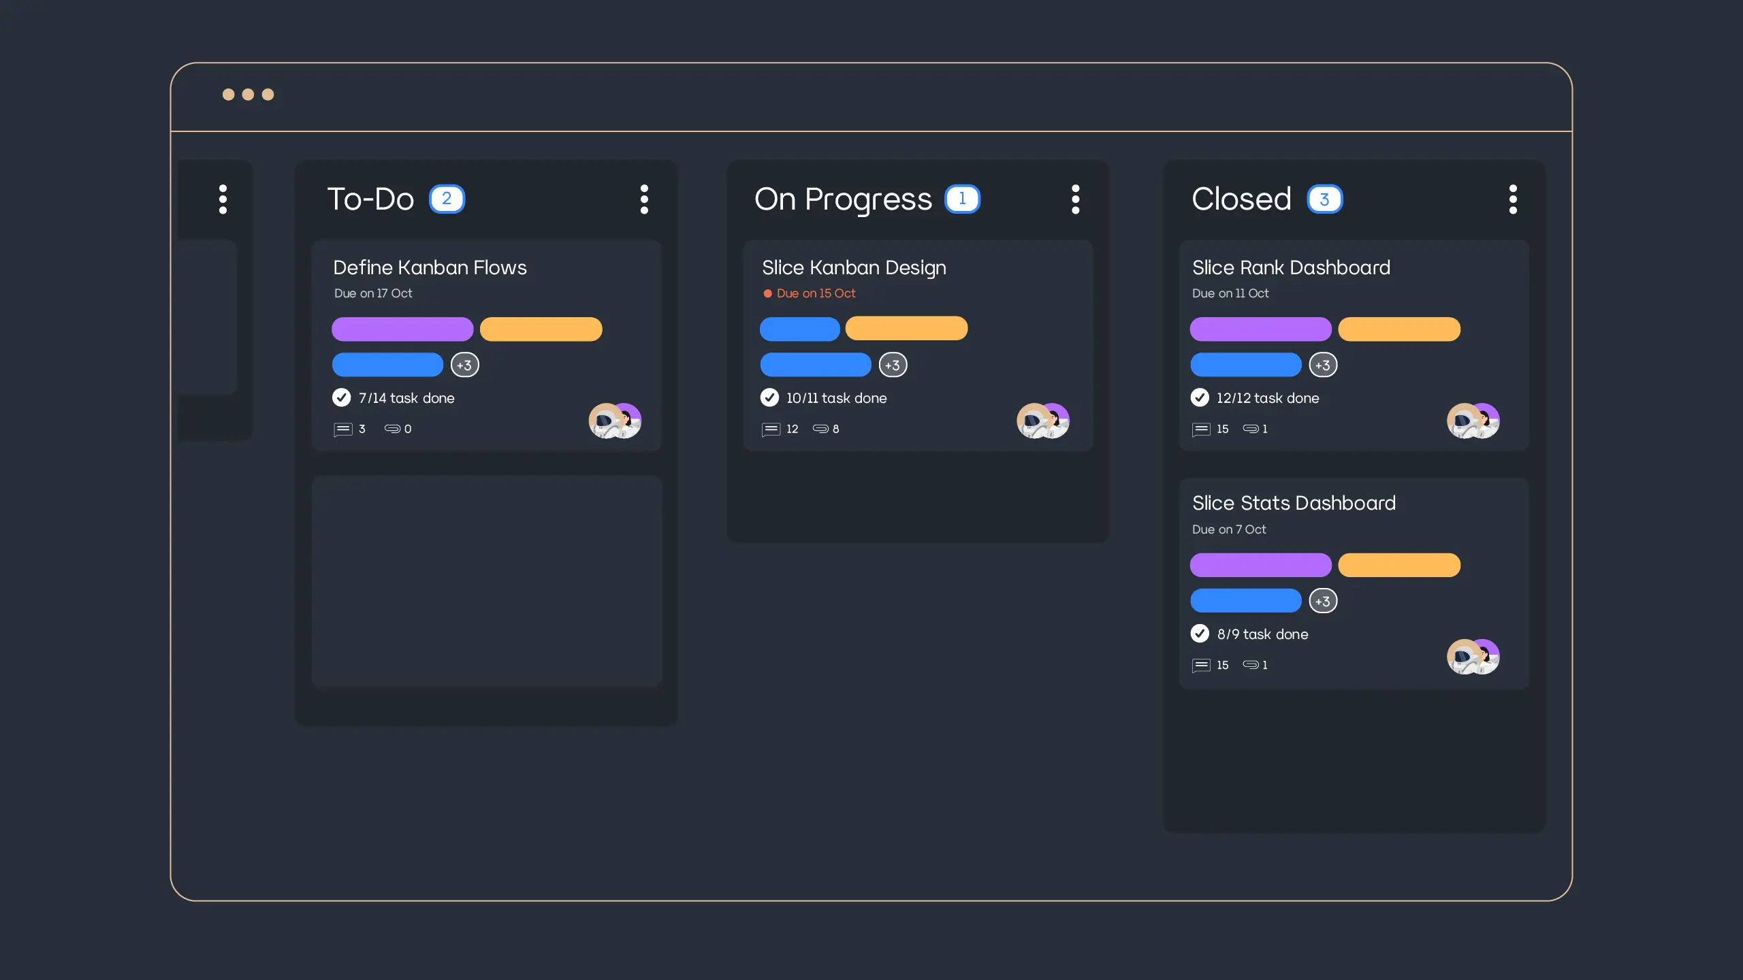
Task: Click purple tag on Slice Rank Dashboard card
Action: tap(1261, 329)
